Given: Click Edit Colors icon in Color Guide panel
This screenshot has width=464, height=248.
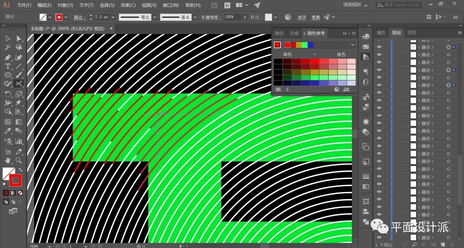Looking at the screenshot, I should click(x=336, y=89).
